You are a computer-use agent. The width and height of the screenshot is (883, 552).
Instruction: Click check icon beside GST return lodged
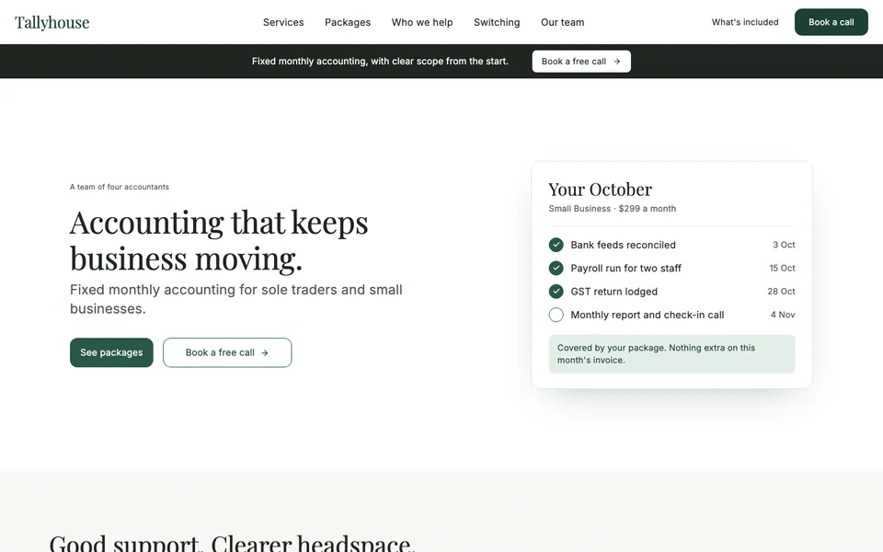(556, 292)
